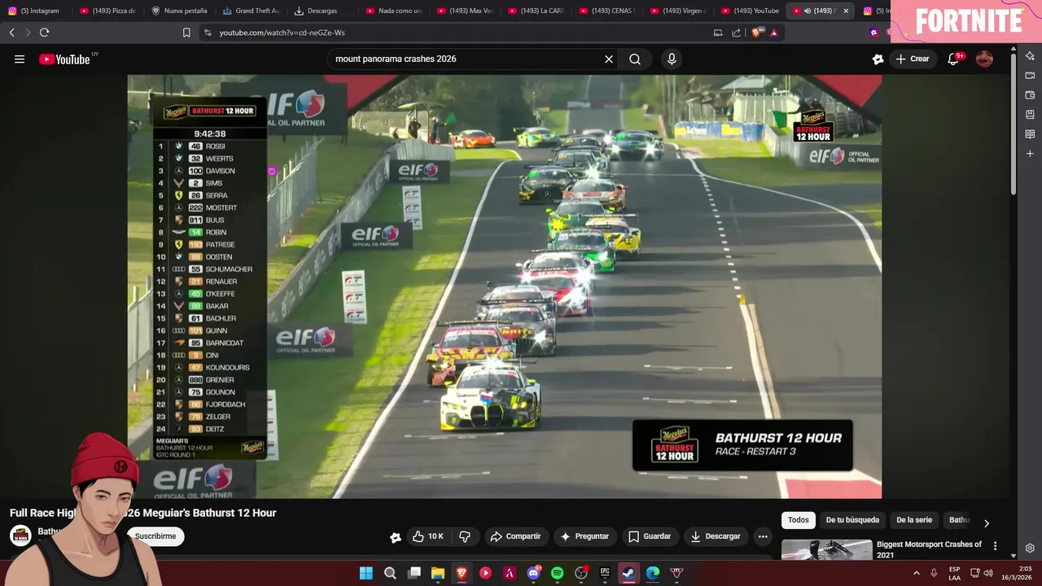Image resolution: width=1042 pixels, height=586 pixels.
Task: Select the Todos filter chip
Action: [x=799, y=520]
